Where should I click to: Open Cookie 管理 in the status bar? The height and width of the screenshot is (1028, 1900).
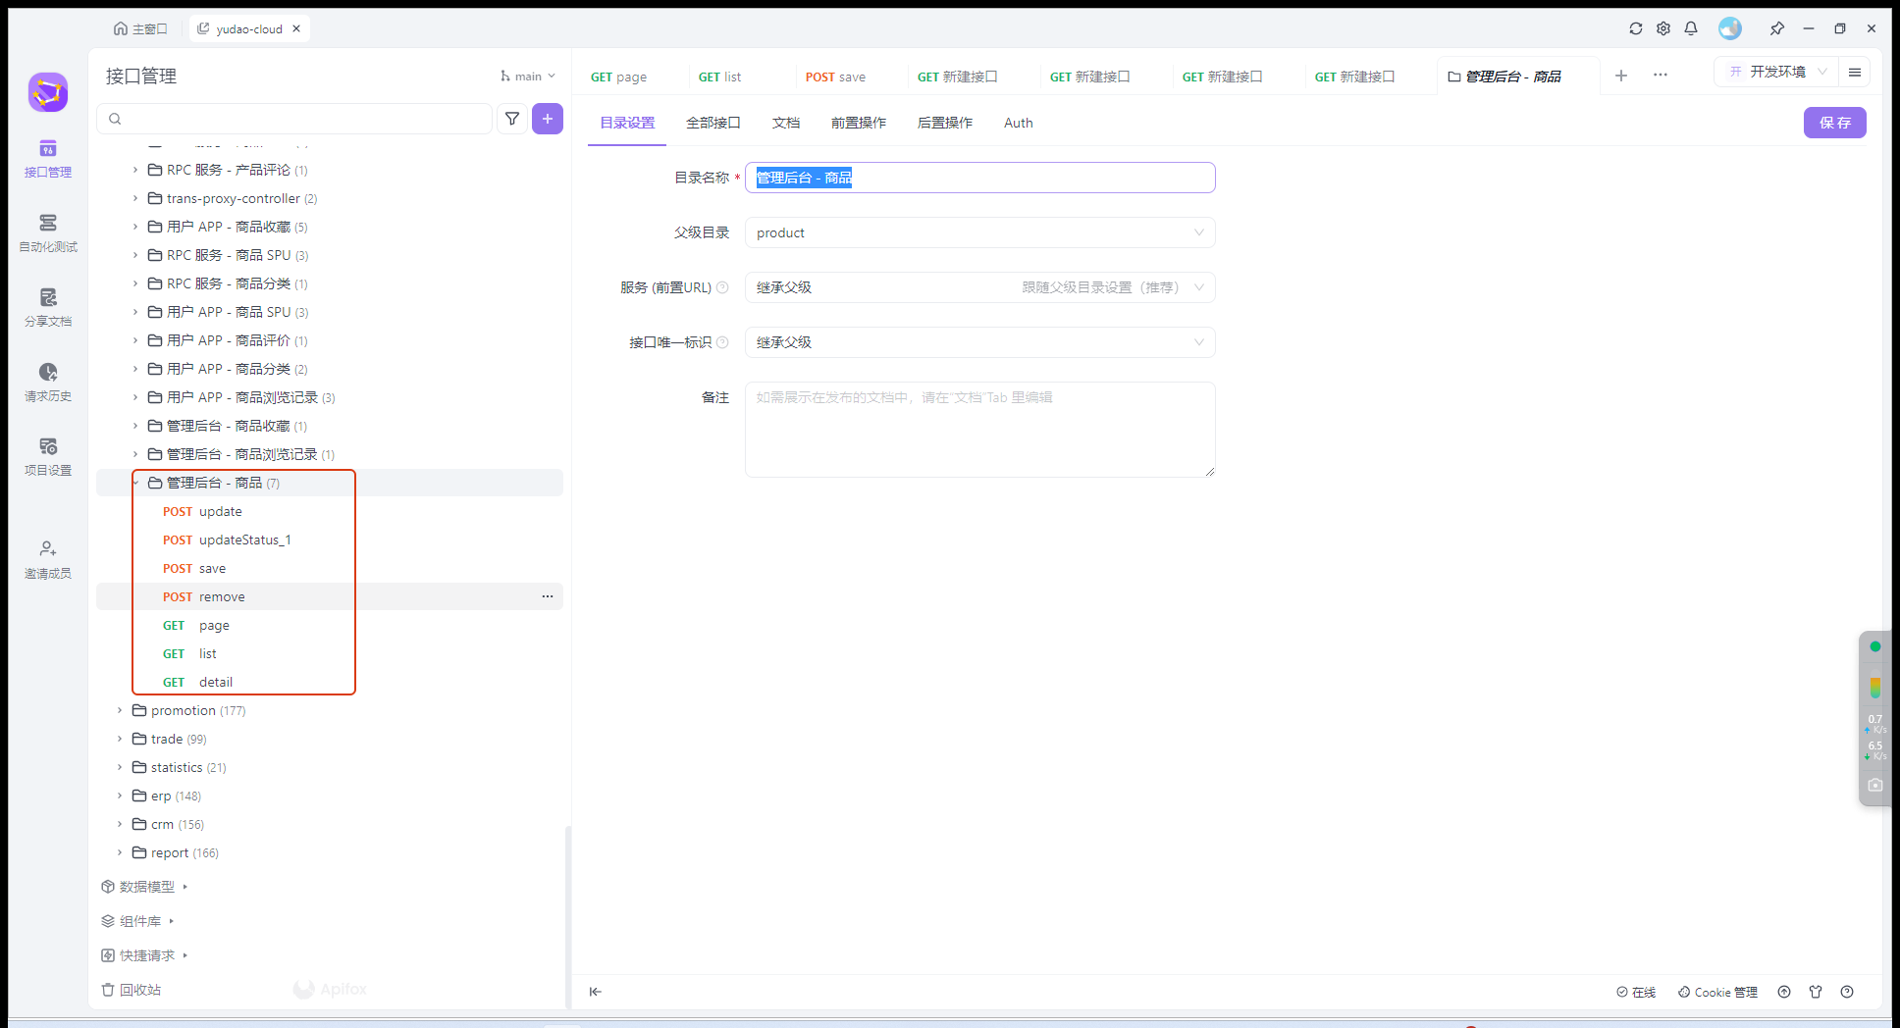click(x=1717, y=992)
